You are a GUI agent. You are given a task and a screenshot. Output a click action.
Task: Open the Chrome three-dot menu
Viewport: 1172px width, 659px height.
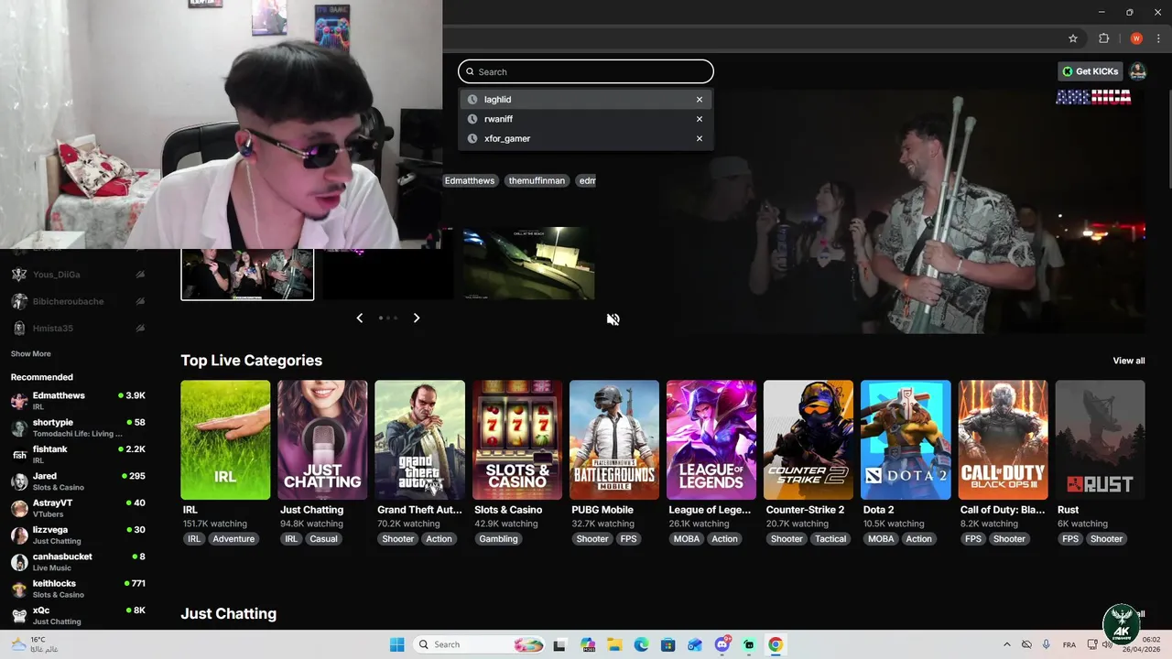[1160, 38]
